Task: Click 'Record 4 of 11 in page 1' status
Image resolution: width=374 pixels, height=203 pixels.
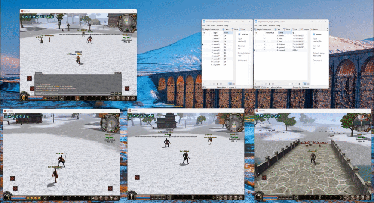Action: (226, 87)
